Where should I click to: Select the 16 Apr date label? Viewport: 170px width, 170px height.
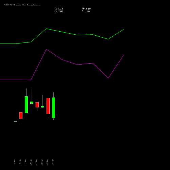click(20, 162)
